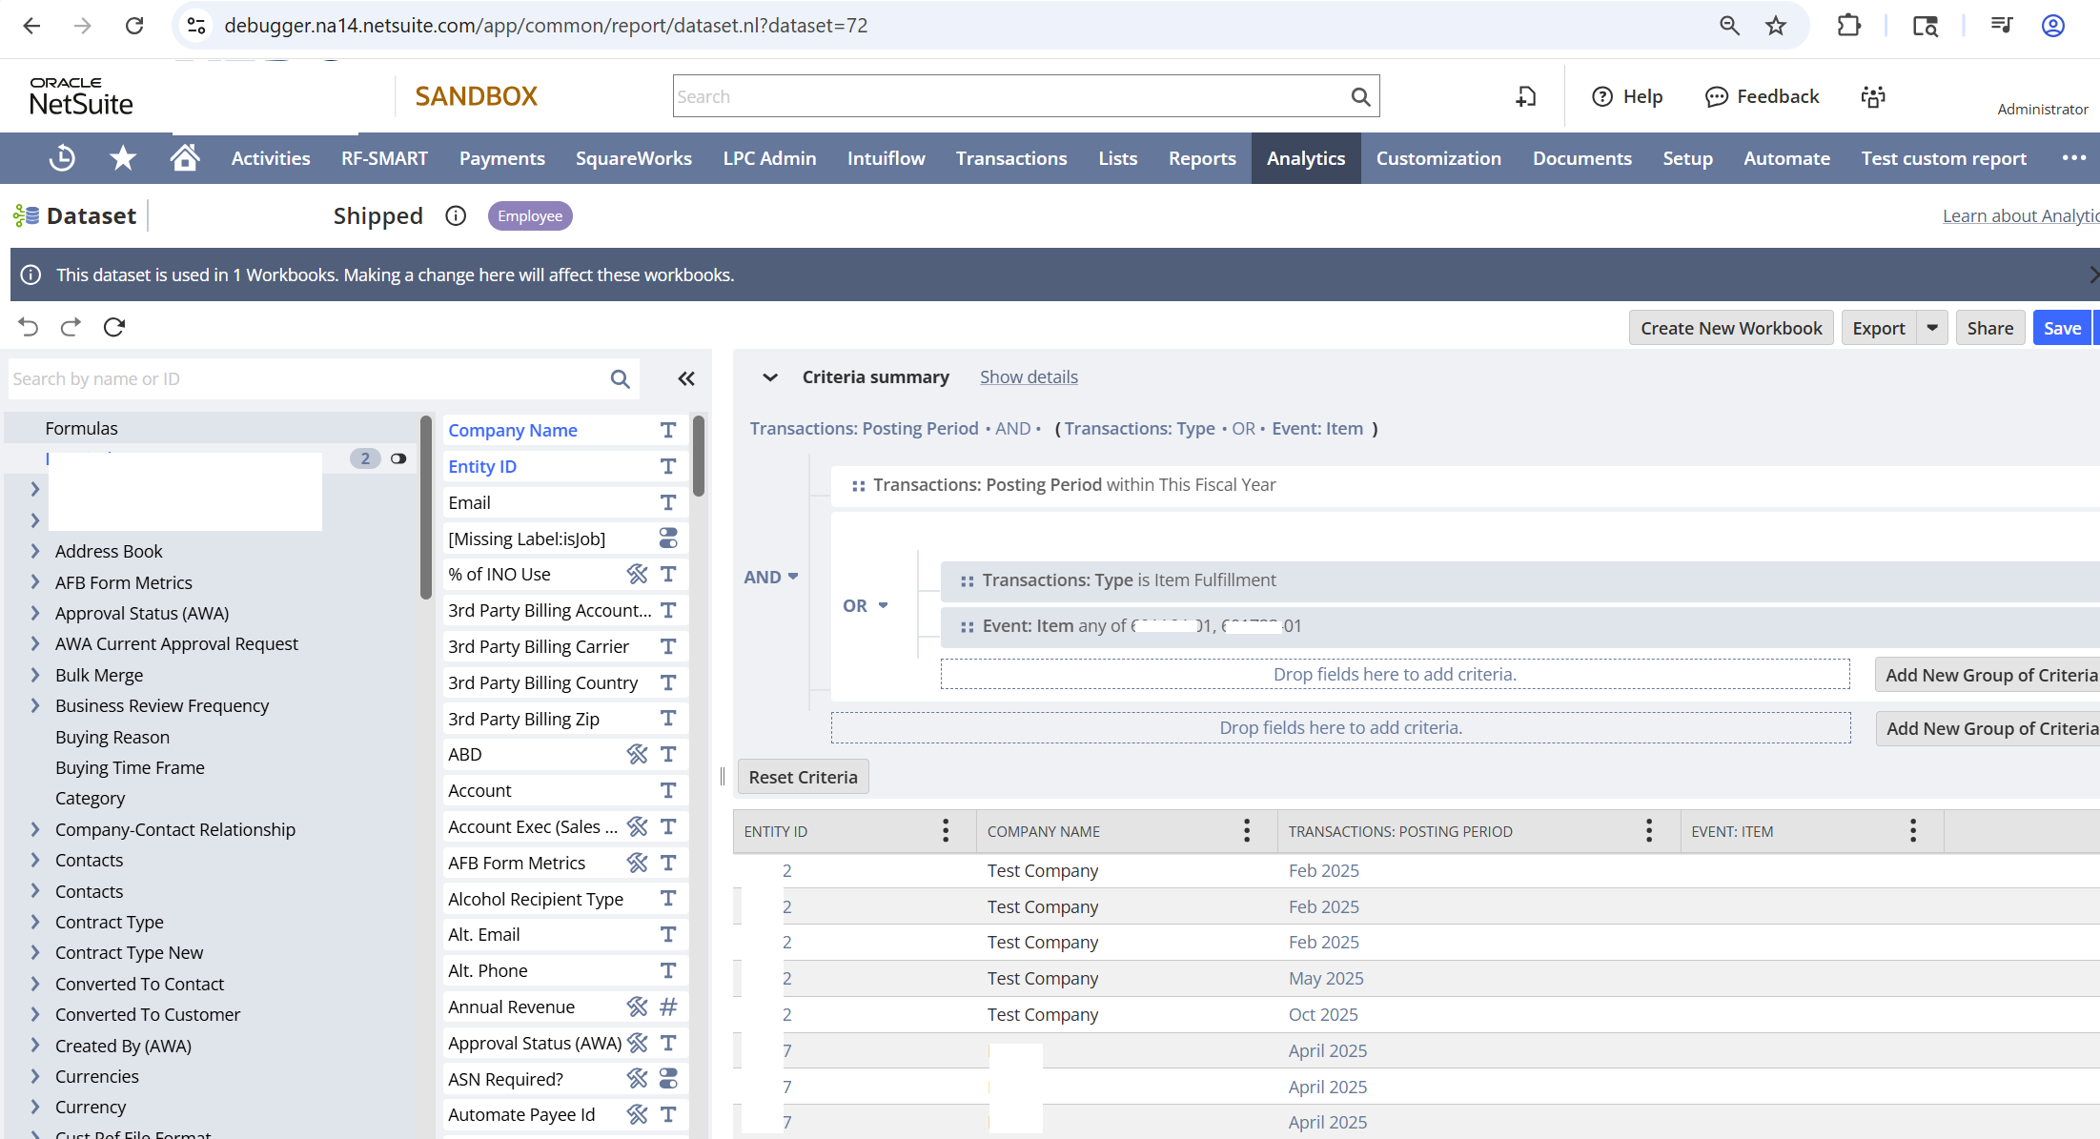Click the shortcuts star icon

coord(123,158)
